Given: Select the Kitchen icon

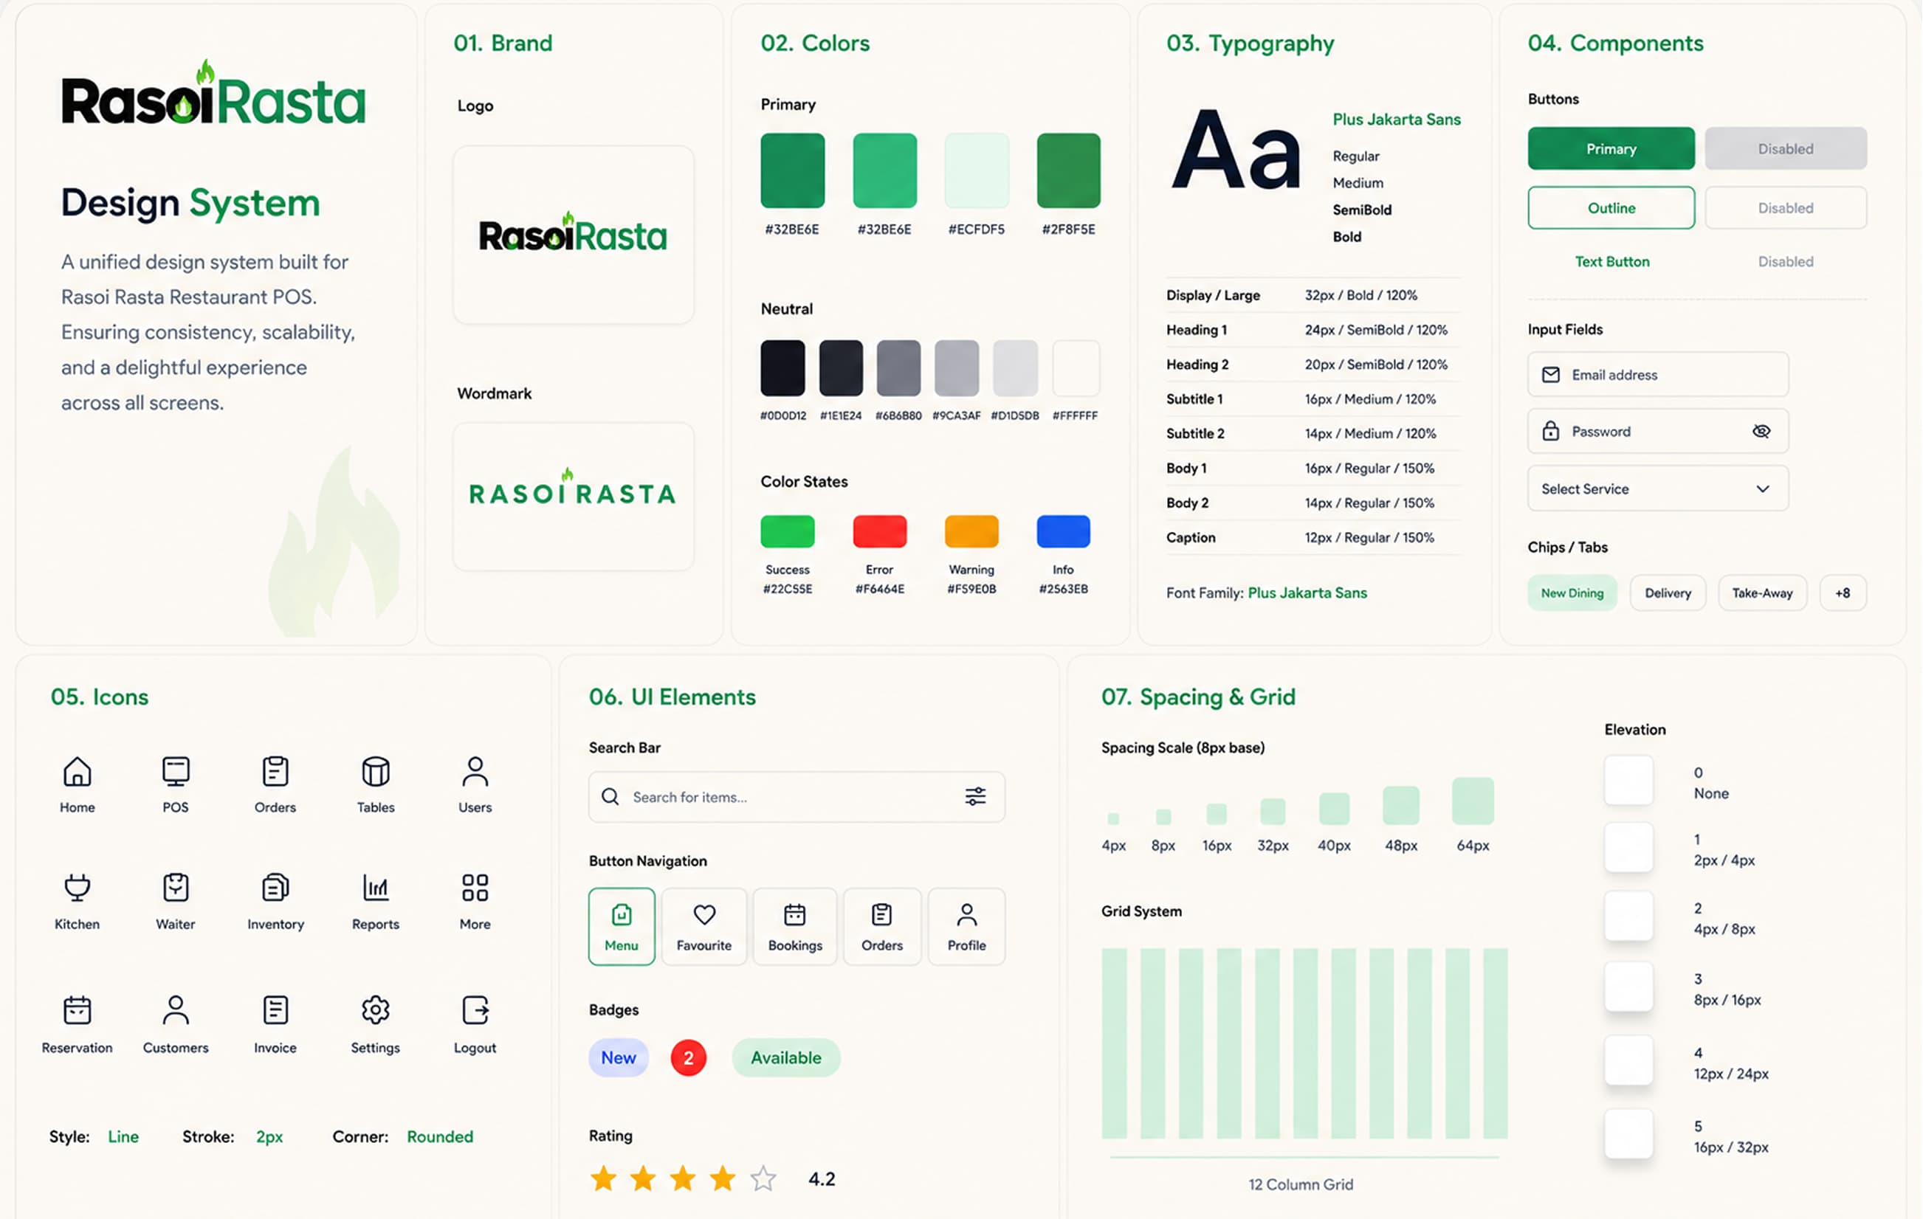Looking at the screenshot, I should pos(78,888).
